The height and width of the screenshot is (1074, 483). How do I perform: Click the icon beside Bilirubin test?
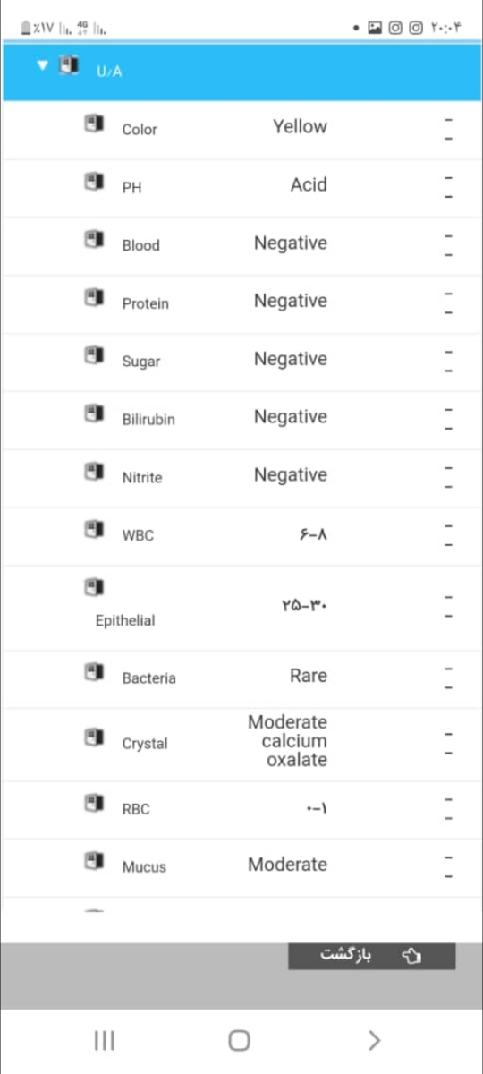(x=93, y=414)
